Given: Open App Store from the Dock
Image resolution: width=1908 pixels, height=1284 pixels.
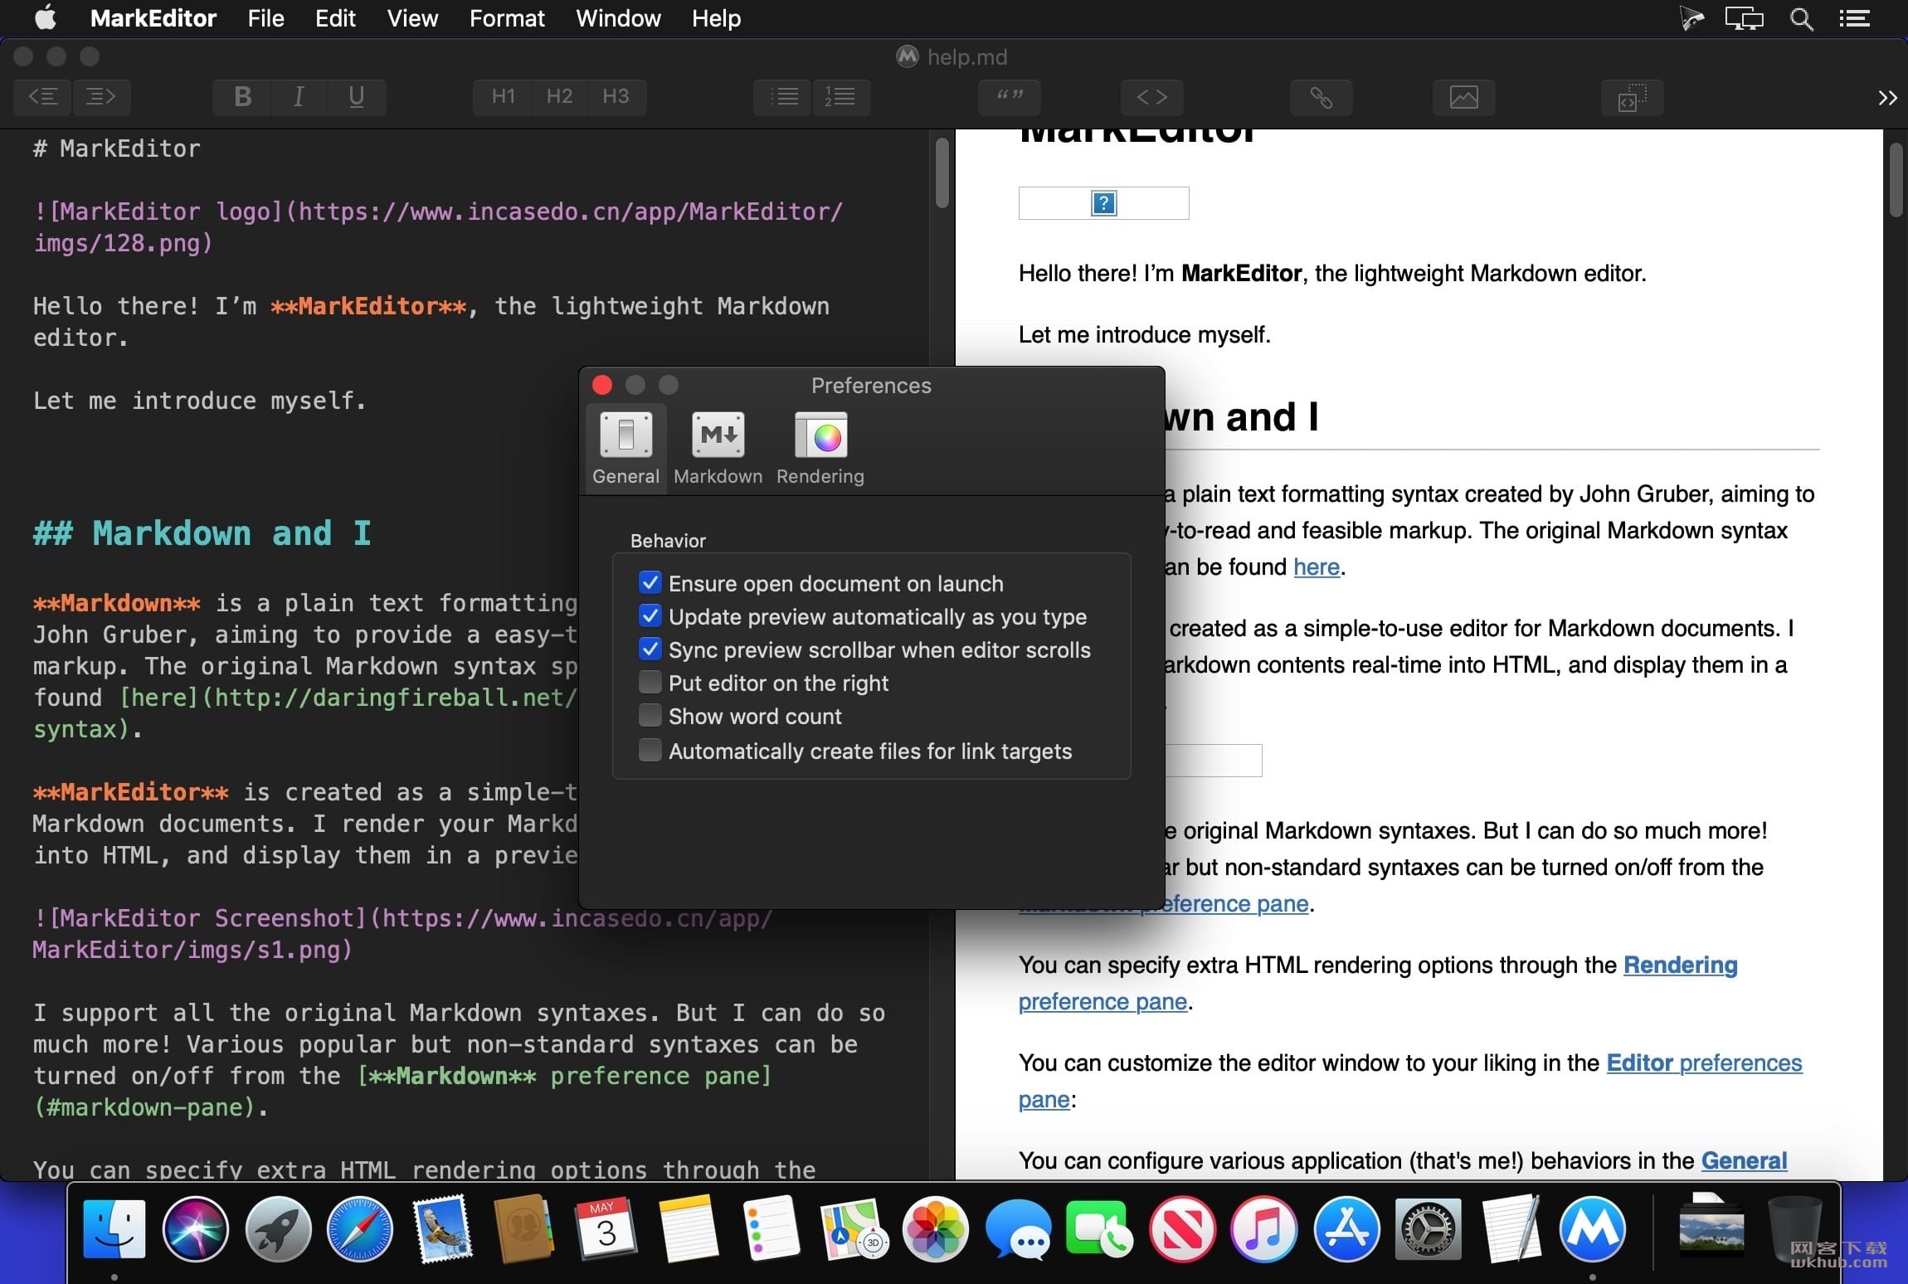Looking at the screenshot, I should point(1346,1228).
